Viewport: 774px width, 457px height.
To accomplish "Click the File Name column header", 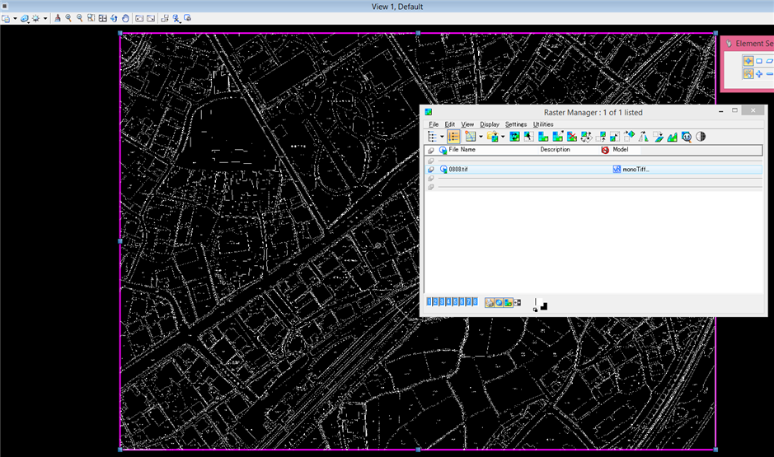I will pos(462,150).
